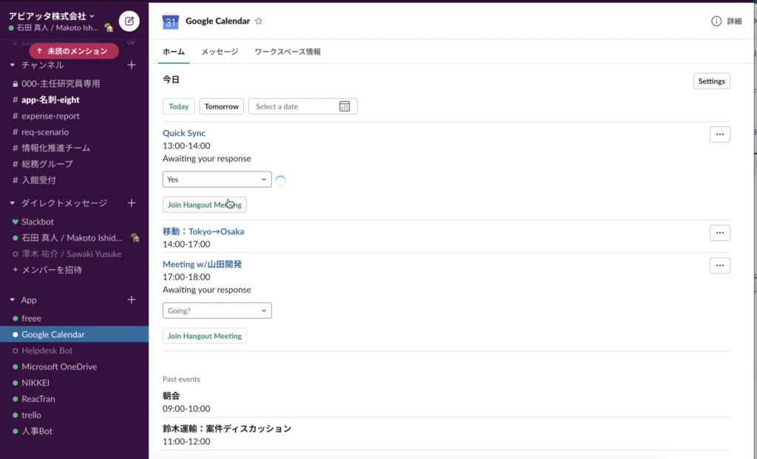
Task: Star the Google Calendar app
Action: point(259,21)
